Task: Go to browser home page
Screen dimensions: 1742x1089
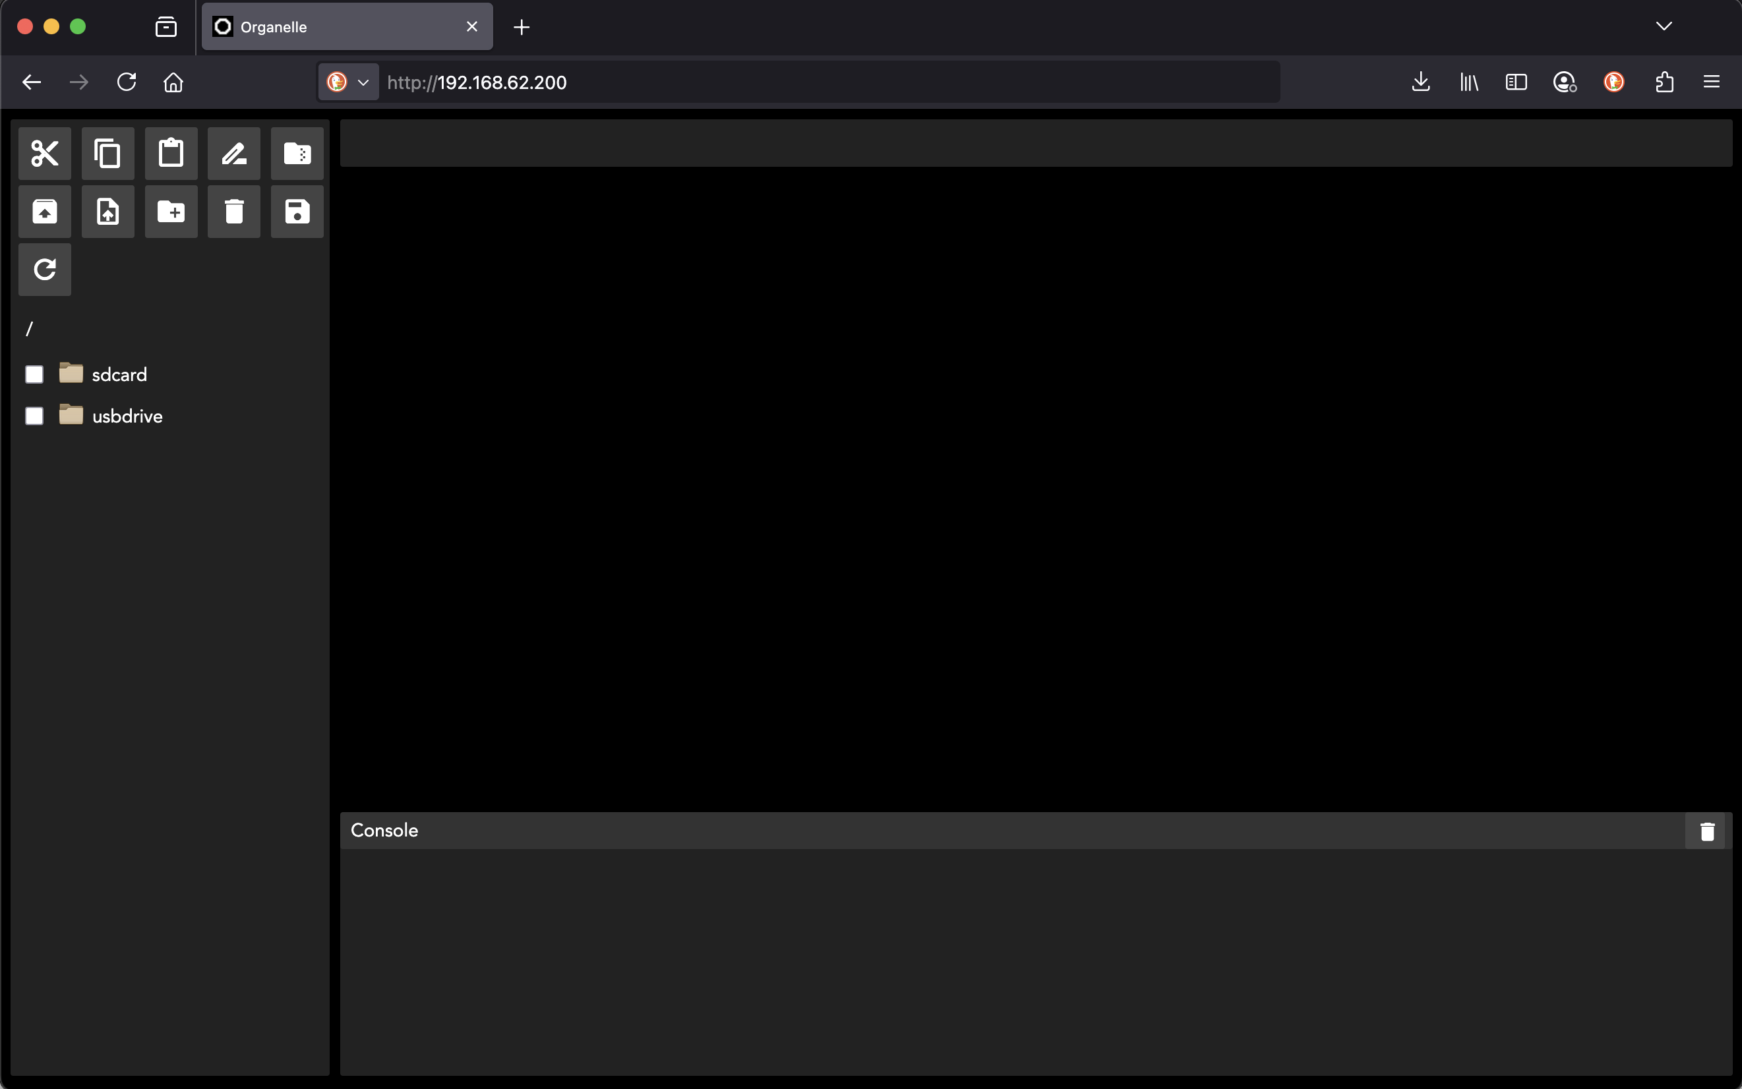Action: (173, 82)
